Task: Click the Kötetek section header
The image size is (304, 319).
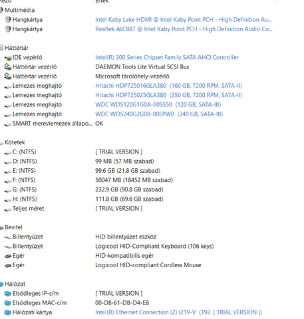Action: click(15, 142)
